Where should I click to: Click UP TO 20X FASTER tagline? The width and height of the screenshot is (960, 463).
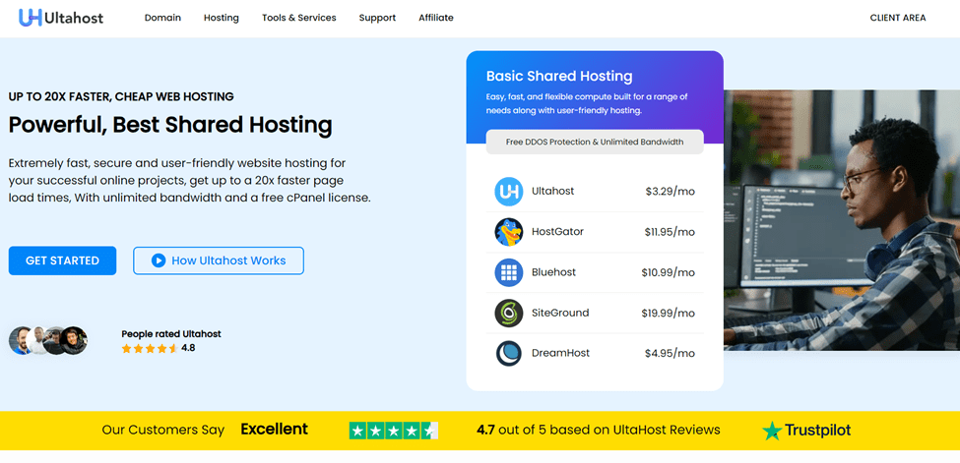click(x=121, y=96)
